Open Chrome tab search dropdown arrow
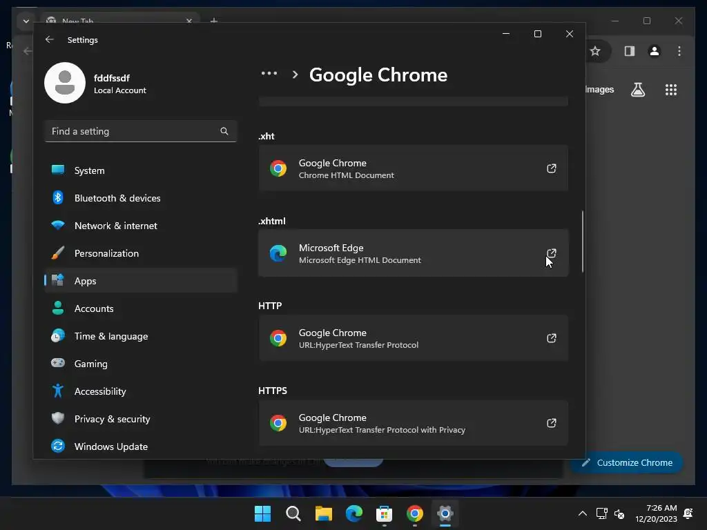 point(26,21)
